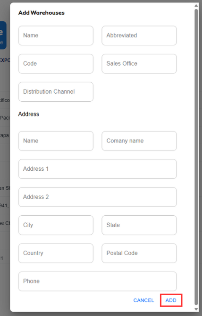Confirm with the ADD button

[x=171, y=300]
